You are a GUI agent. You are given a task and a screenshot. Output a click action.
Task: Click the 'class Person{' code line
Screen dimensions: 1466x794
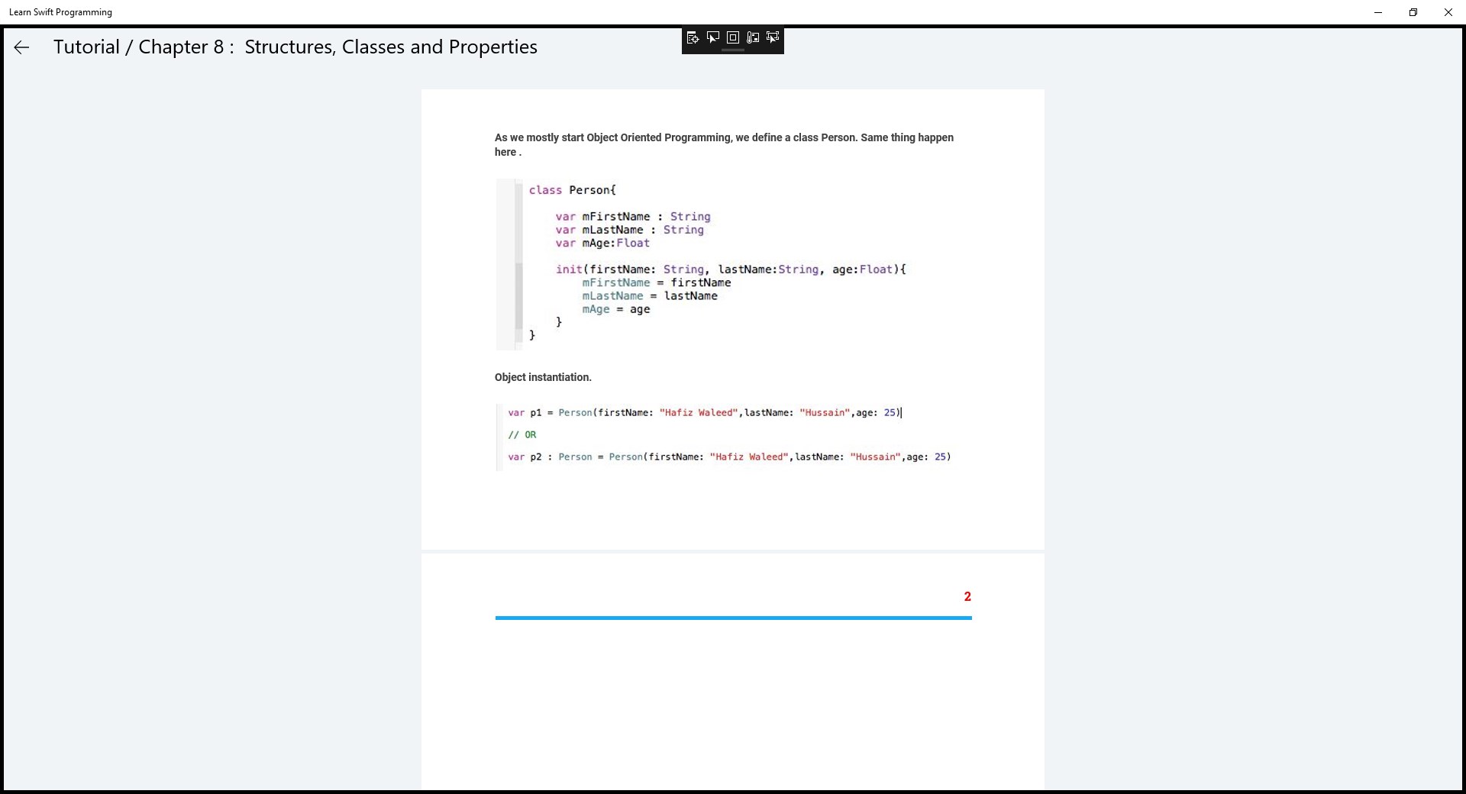pos(572,190)
